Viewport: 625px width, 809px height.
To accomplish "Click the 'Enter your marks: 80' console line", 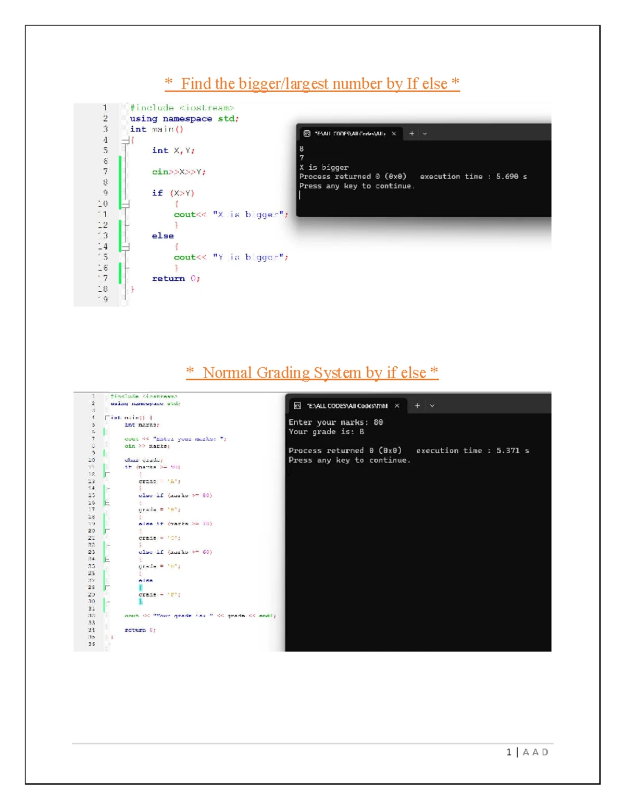I will [x=336, y=422].
